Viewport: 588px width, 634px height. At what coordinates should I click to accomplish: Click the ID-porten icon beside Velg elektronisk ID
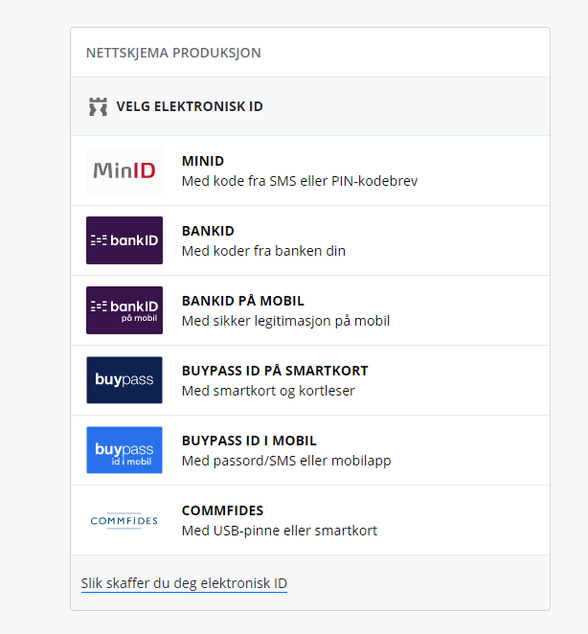pyautogui.click(x=99, y=106)
